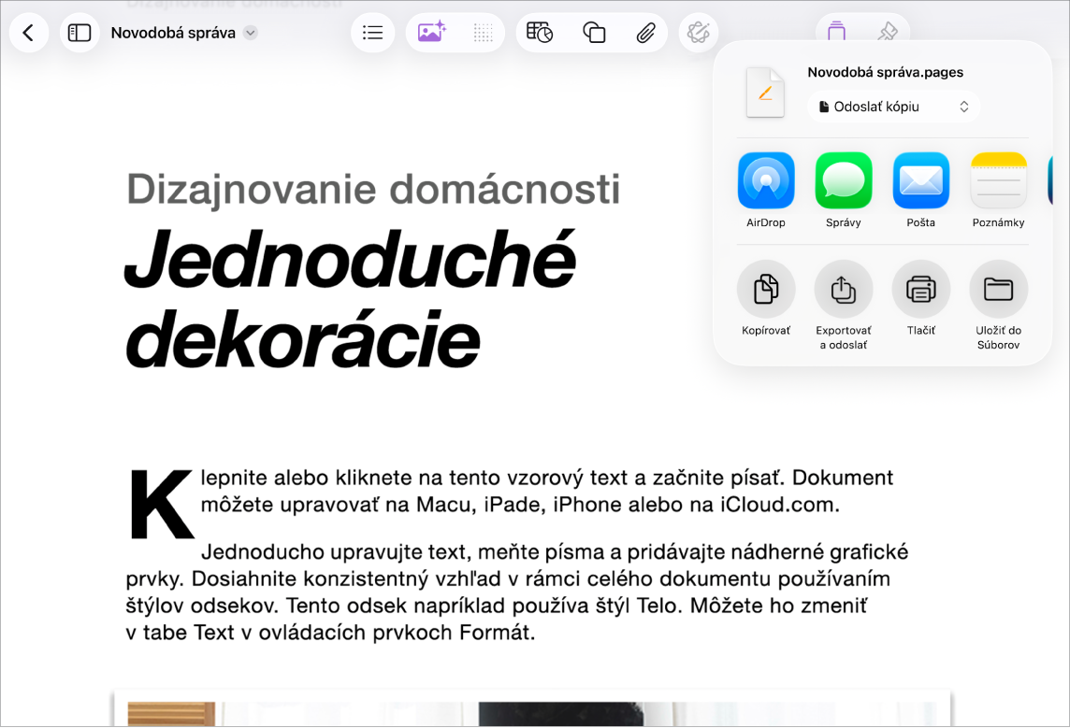The width and height of the screenshot is (1070, 728).
Task: Click the Kopírovať action
Action: tap(766, 298)
